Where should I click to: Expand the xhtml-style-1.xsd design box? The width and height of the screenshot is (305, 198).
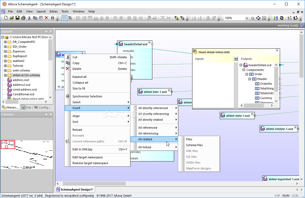click(252, 114)
